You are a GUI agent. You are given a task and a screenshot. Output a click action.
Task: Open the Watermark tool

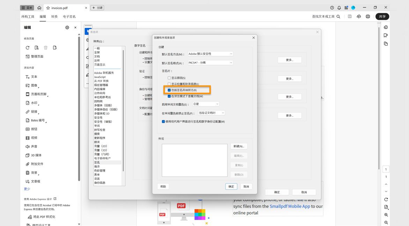(31, 103)
